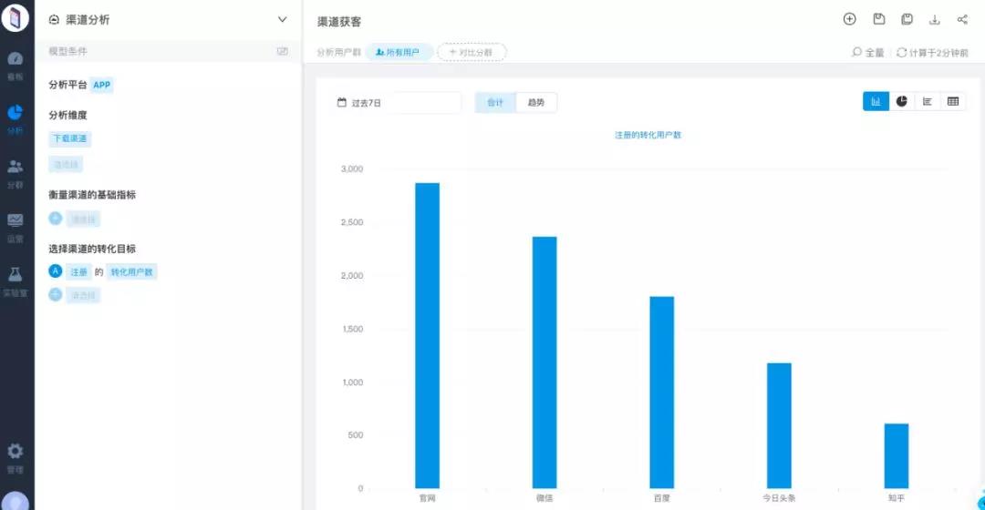The width and height of the screenshot is (985, 510).
Task: Click the user avatar at sidebar bottom
Action: tap(16, 502)
